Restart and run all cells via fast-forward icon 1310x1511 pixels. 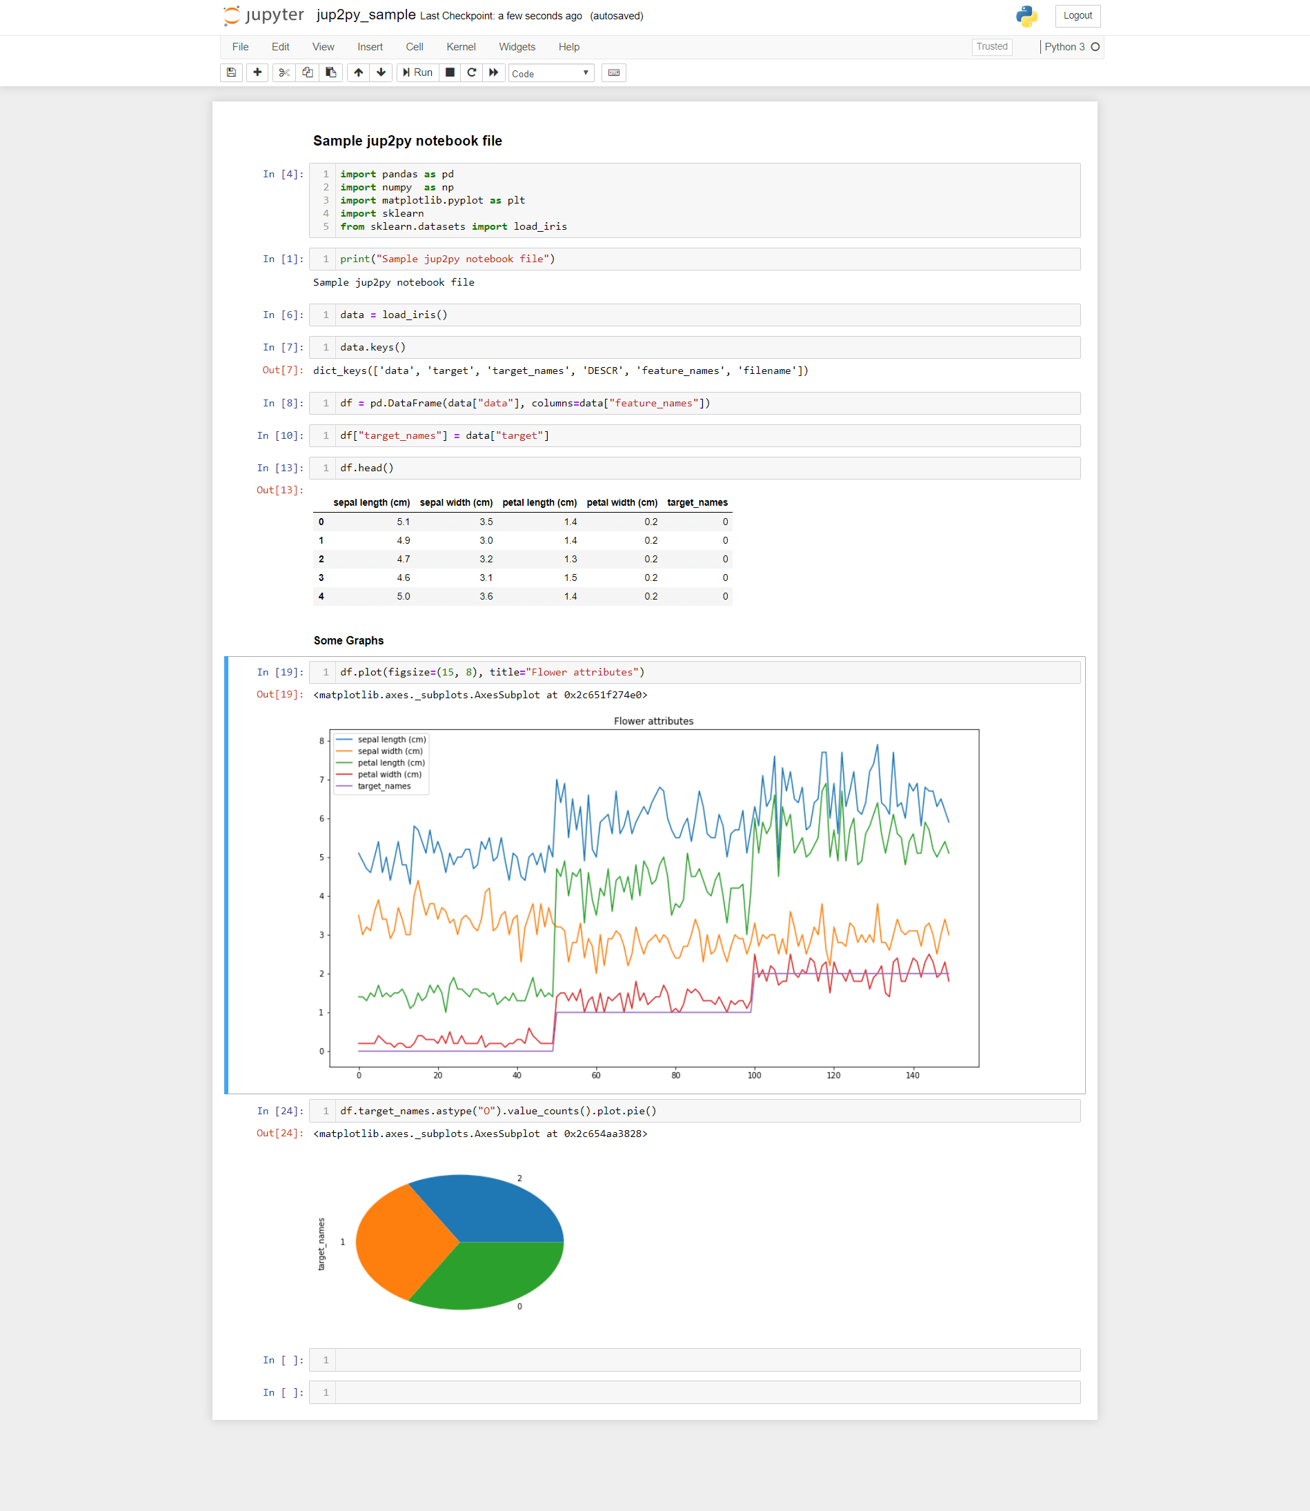(494, 72)
